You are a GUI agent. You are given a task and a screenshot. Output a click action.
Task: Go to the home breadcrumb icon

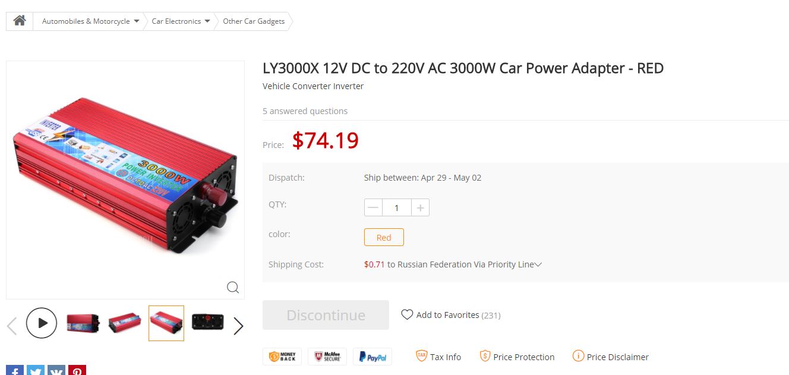[20, 21]
